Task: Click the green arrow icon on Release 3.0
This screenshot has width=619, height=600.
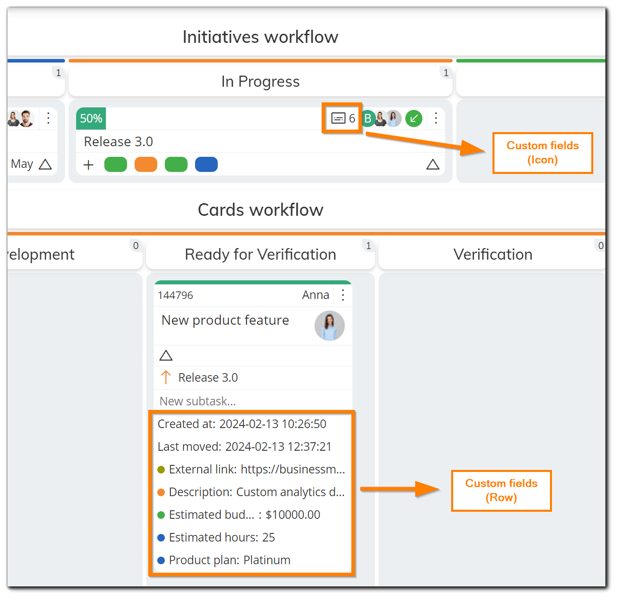Action: click(x=414, y=118)
